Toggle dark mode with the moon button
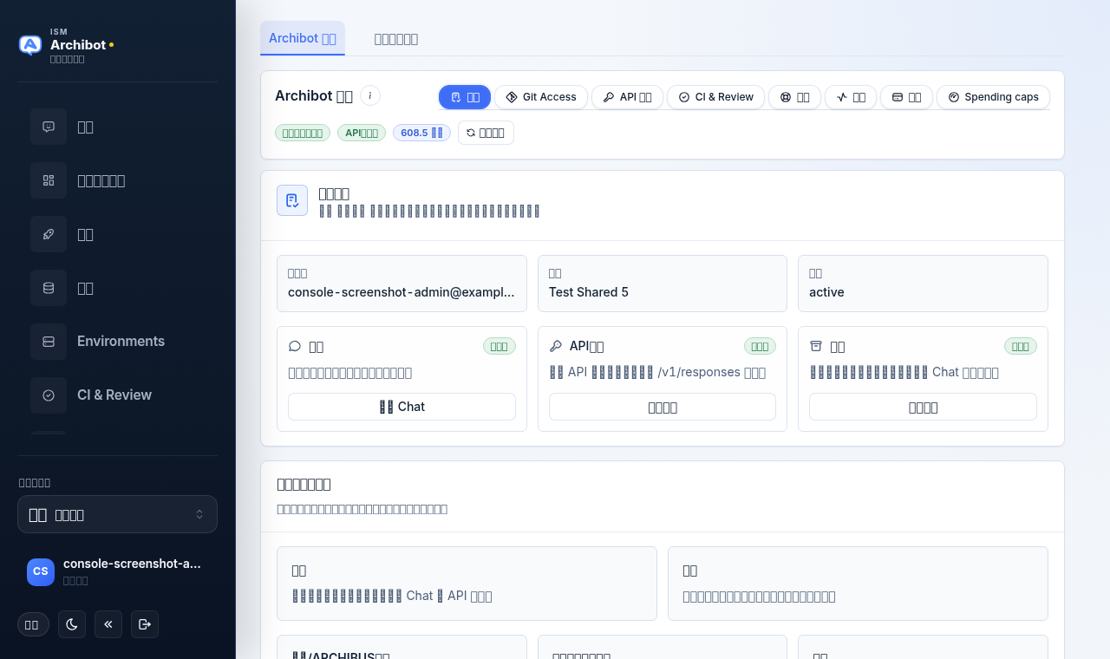Screen dimensions: 1110x659 click(x=72, y=624)
